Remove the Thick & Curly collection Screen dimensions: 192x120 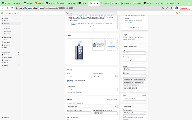(x=133, y=82)
